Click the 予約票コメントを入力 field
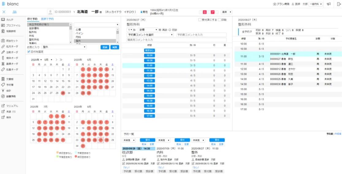342x174 pixels. coord(201,35)
